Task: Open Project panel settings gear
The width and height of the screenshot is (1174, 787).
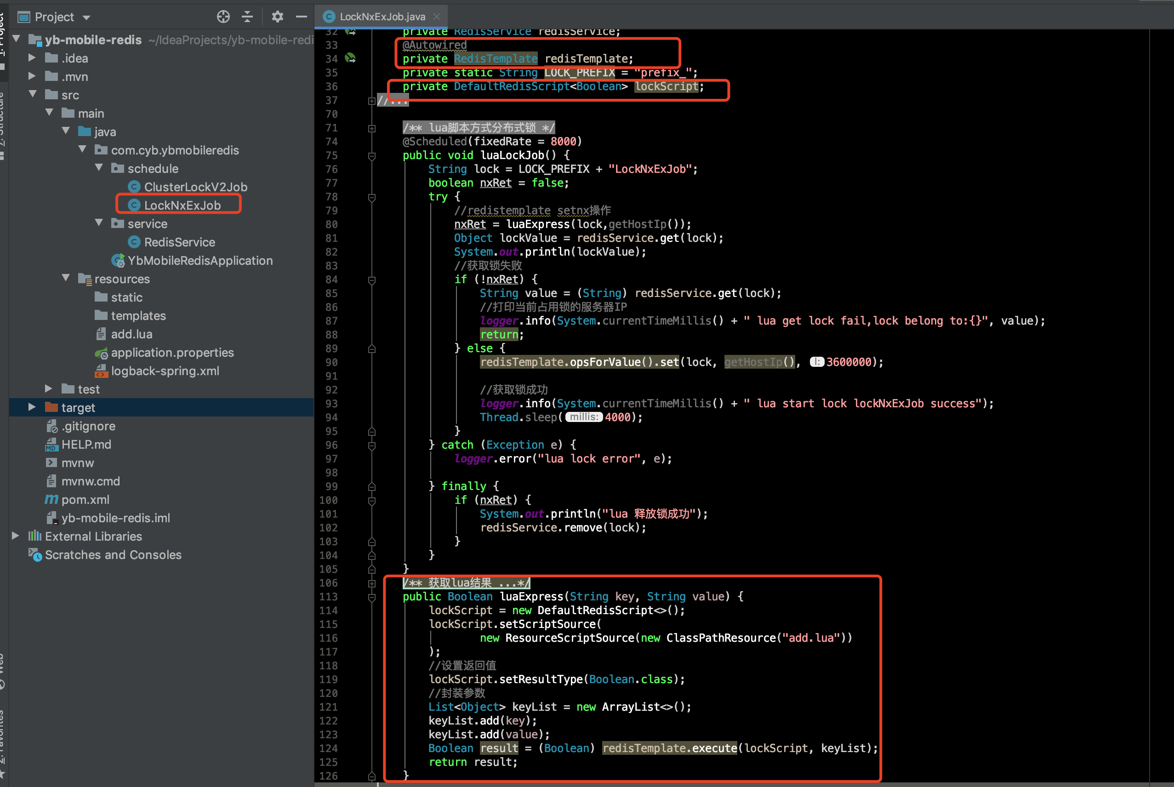Action: [x=278, y=17]
